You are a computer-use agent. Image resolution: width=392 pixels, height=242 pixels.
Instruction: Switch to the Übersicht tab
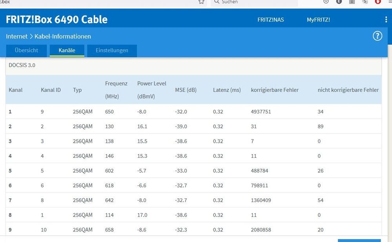click(x=27, y=51)
